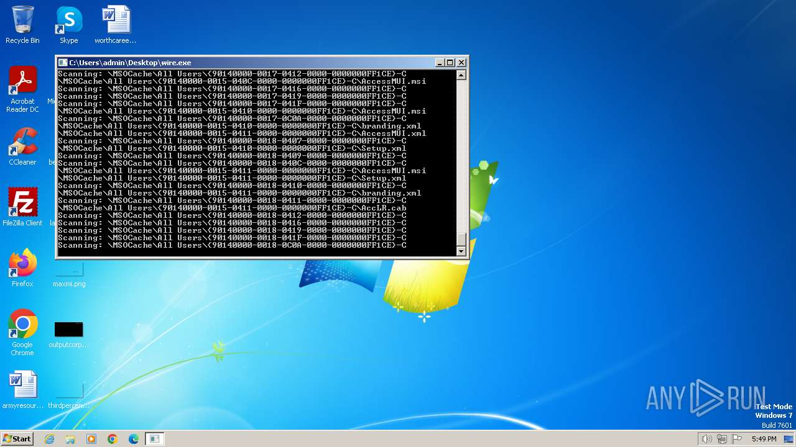
Task: Launch Microsoft Edge from the taskbar
Action: point(134,439)
